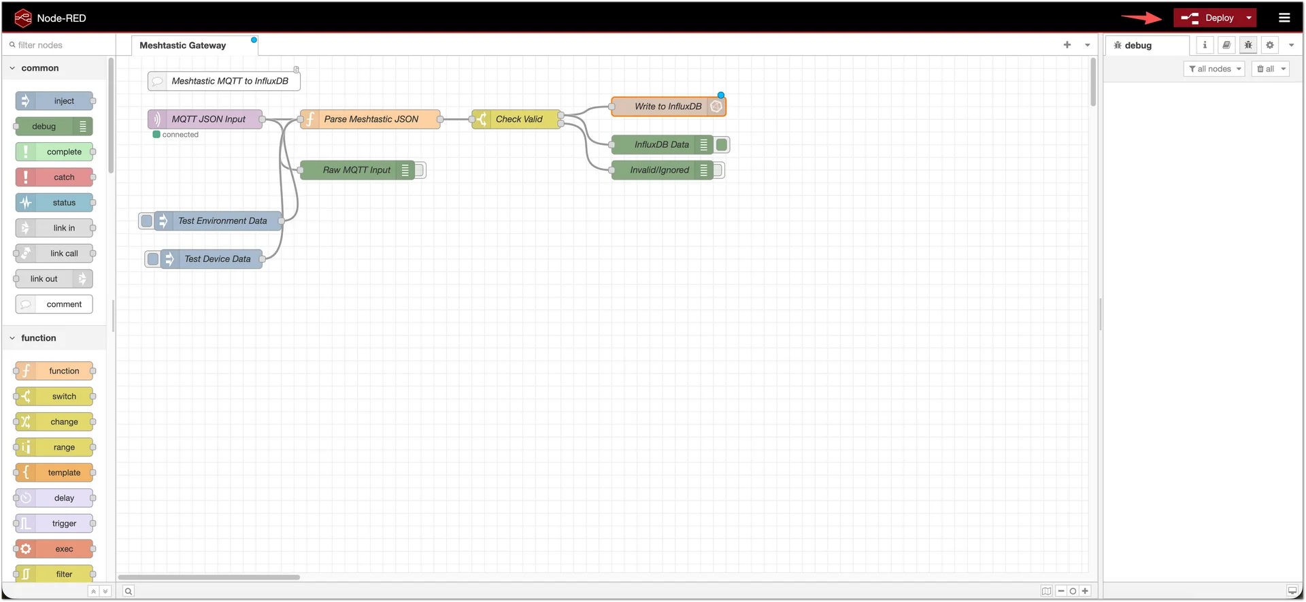Image resolution: width=1306 pixels, height=602 pixels.
Task: Select the catch node in palette
Action: tap(54, 177)
